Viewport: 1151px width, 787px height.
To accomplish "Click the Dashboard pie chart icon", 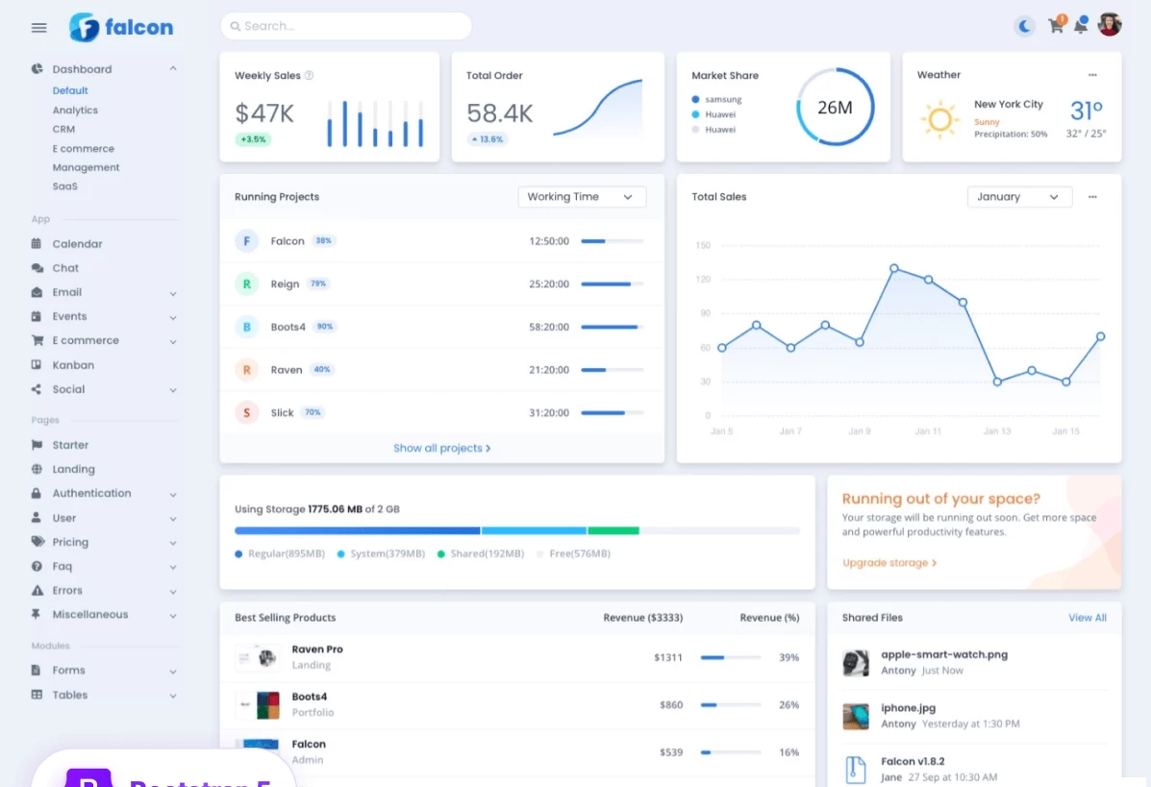I will [x=37, y=69].
